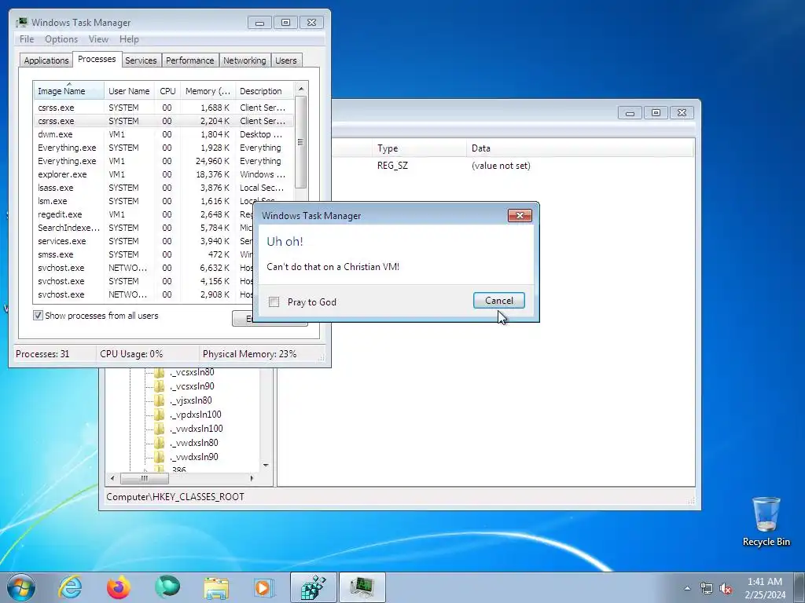Click the (value not set) data cell
The height and width of the screenshot is (603, 805).
501,166
